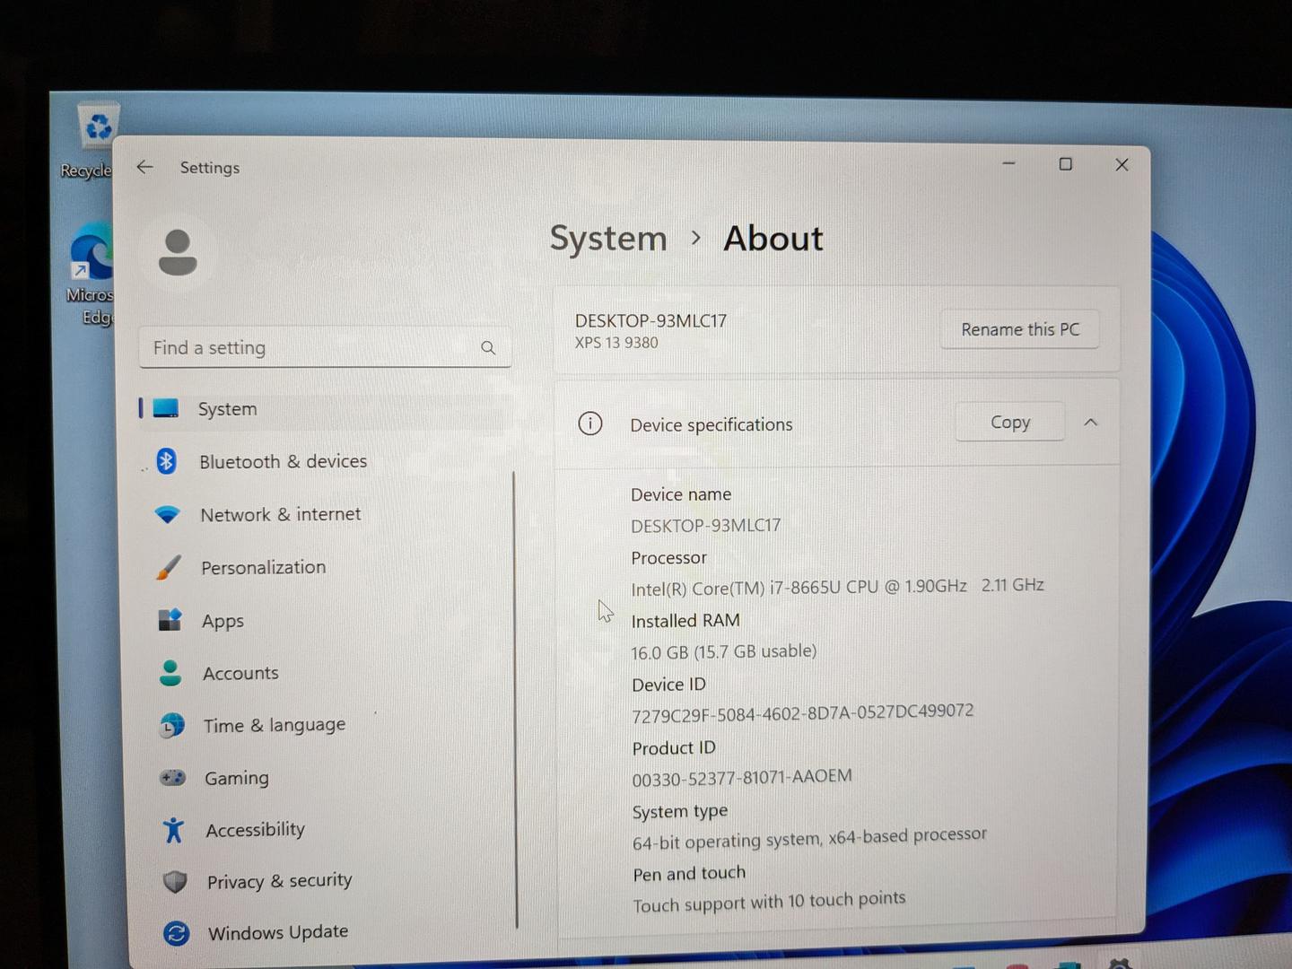The image size is (1292, 969).
Task: Click the Privacy shield icon
Action: [175, 882]
